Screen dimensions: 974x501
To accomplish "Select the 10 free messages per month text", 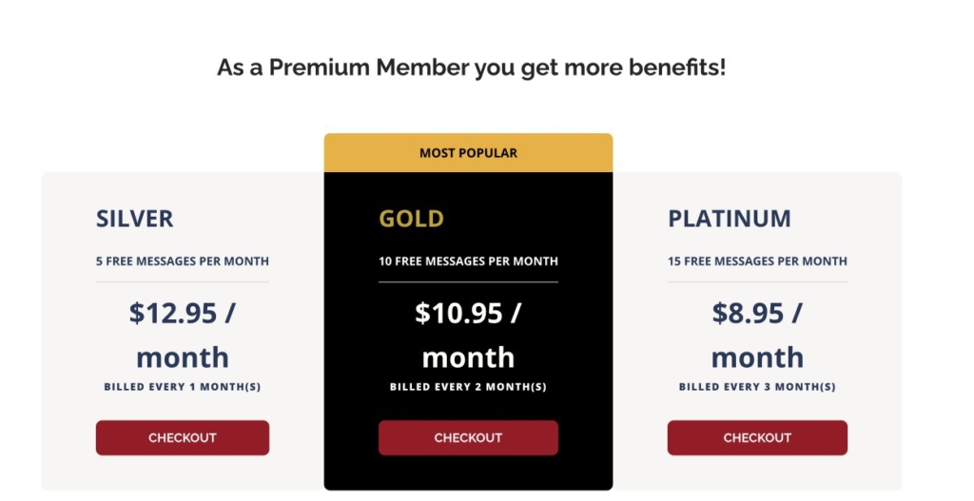I will (x=468, y=261).
